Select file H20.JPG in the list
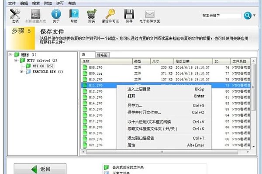The image size is (262, 174). (x=96, y=139)
